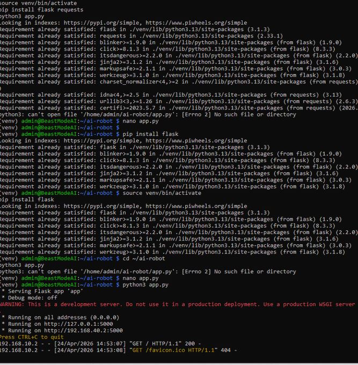The width and height of the screenshot is (358, 365).
Task: Click the 'Press CTRL+C to quit' line
Action: (32, 337)
